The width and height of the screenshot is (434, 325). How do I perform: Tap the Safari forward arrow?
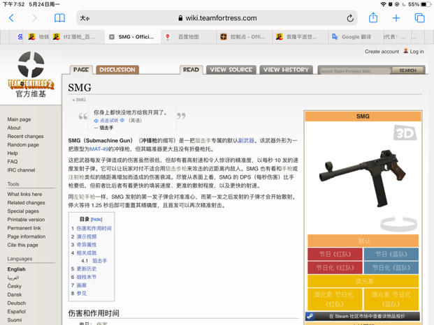coord(34,18)
